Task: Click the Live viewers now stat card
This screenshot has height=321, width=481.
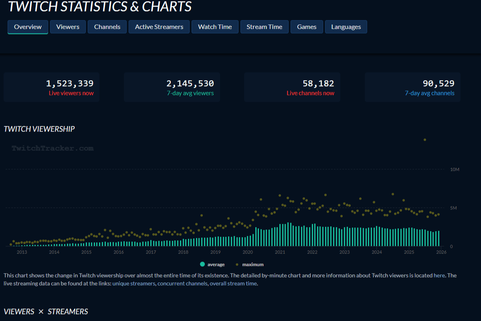Action: 51,87
